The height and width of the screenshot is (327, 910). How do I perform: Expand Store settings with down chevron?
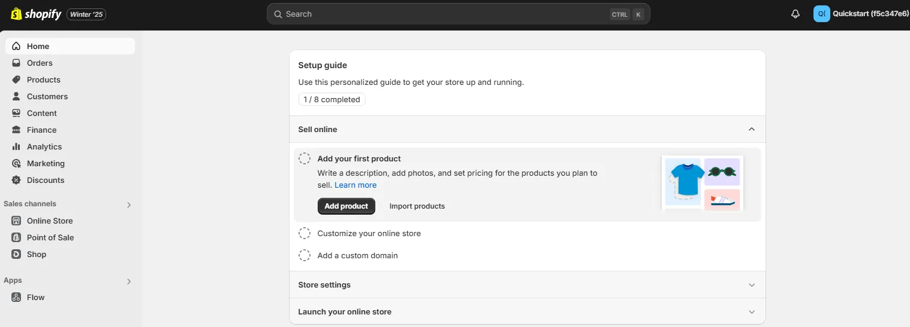click(x=752, y=285)
